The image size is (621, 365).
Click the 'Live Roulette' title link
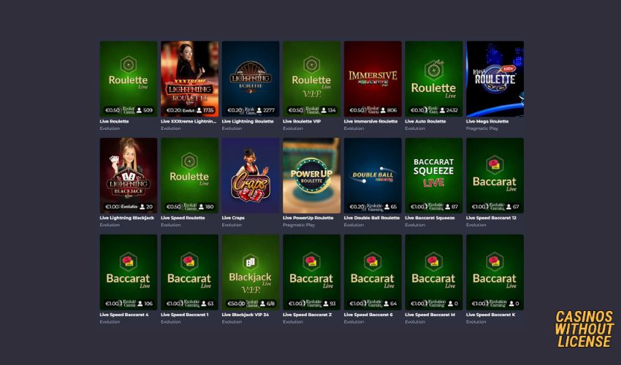click(114, 121)
